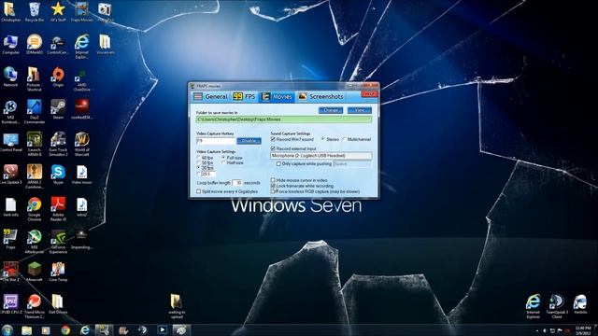Select the AMD OverDrive desktop icon
The image size is (598, 336).
[81, 80]
